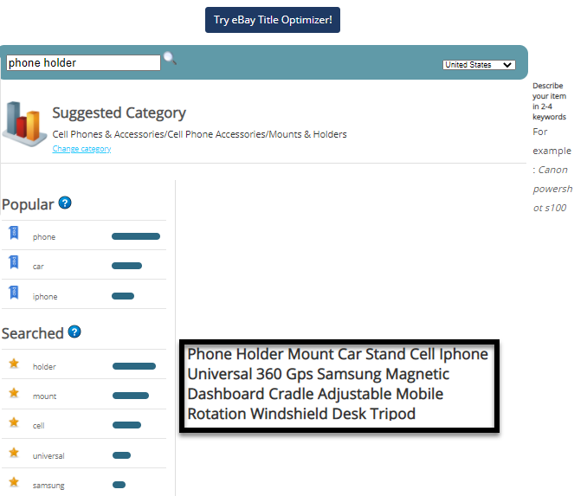The width and height of the screenshot is (587, 496).
Task: Click the search volume bar for cell
Action: pos(126,425)
